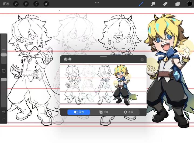Activate the Selection S-shaped tool
This screenshot has height=145, width=194.
click(x=36, y=4)
